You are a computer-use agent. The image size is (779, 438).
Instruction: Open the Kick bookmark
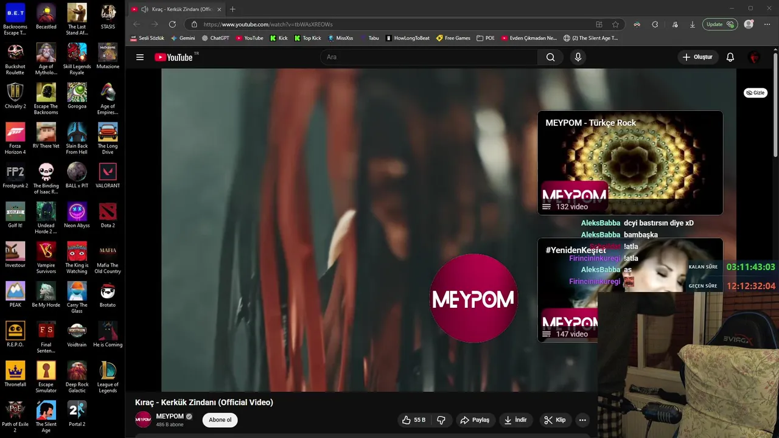point(278,38)
